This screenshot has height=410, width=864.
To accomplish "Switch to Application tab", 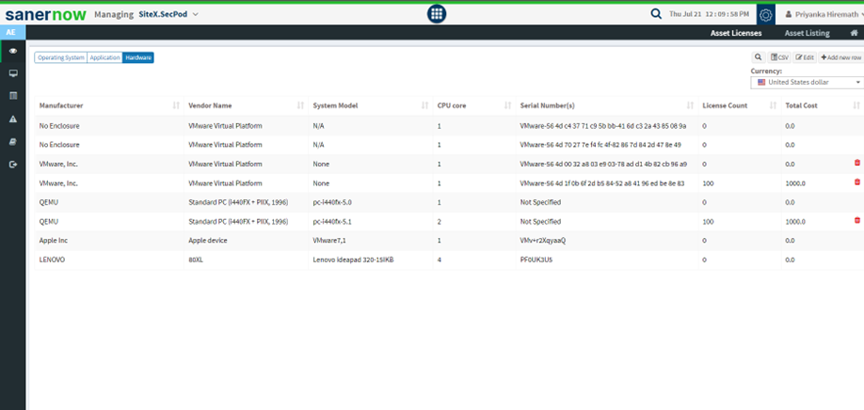I will coord(104,57).
